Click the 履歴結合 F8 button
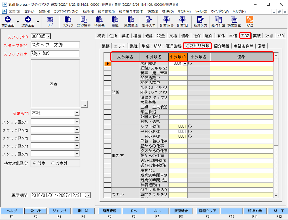The height and width of the screenshot is (220, 288). pos(181,211)
